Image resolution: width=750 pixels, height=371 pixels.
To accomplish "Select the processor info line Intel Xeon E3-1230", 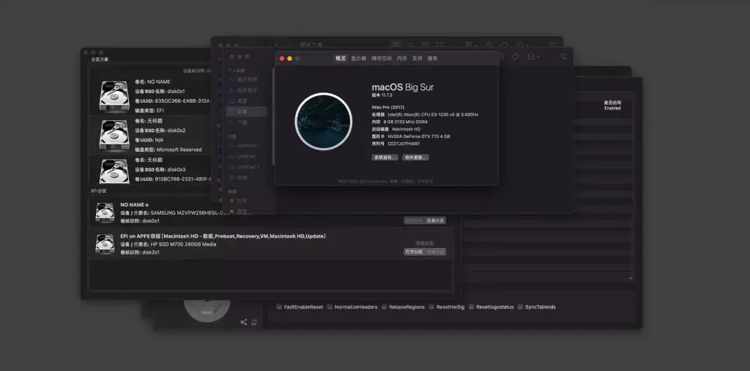I will tap(426, 115).
